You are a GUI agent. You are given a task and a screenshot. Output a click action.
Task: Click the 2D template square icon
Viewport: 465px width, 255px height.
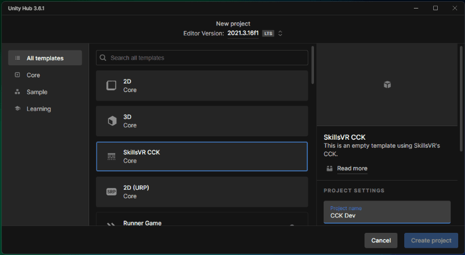[111, 85]
